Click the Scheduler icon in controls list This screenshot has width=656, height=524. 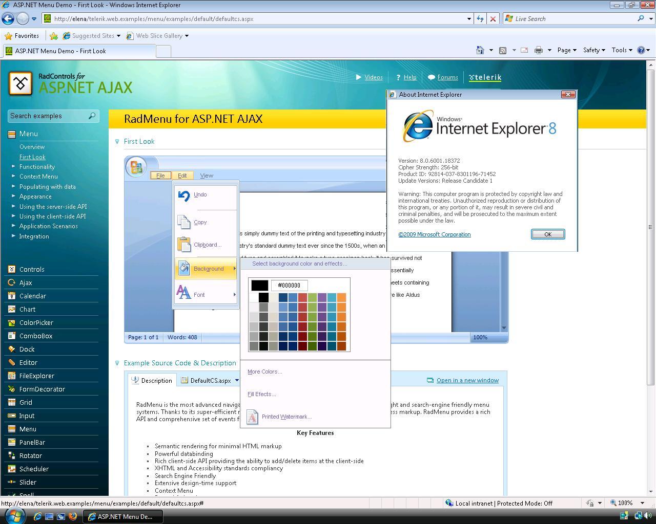[x=12, y=469]
